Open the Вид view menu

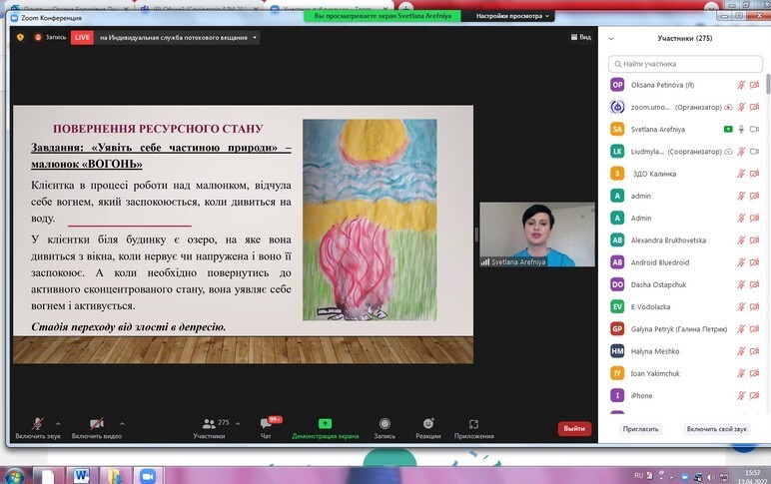tap(580, 37)
